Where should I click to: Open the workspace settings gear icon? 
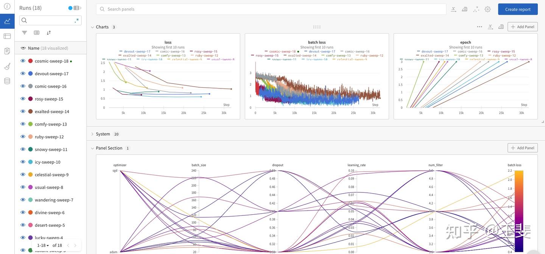tap(487, 9)
